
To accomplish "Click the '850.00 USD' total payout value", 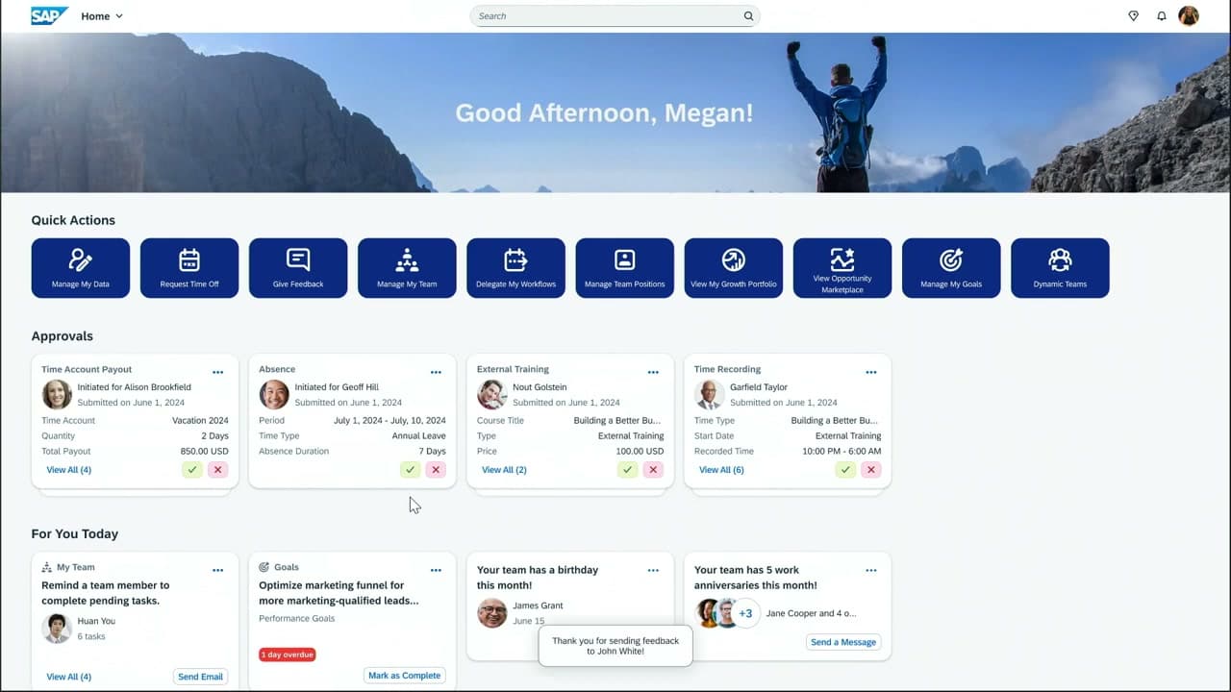I will point(205,452).
